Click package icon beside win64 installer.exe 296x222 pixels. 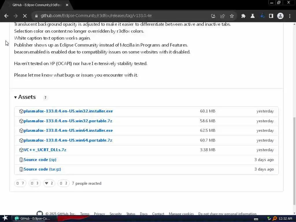(21, 131)
